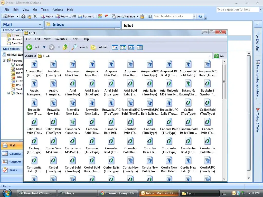Select the Consolas (TrueType) font icon

coord(92,142)
